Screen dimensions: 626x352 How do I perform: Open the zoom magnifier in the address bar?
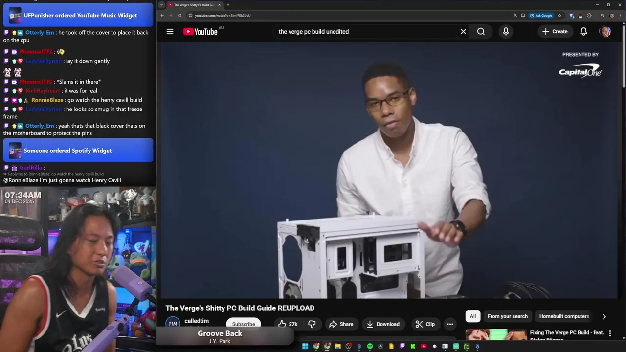tap(515, 15)
